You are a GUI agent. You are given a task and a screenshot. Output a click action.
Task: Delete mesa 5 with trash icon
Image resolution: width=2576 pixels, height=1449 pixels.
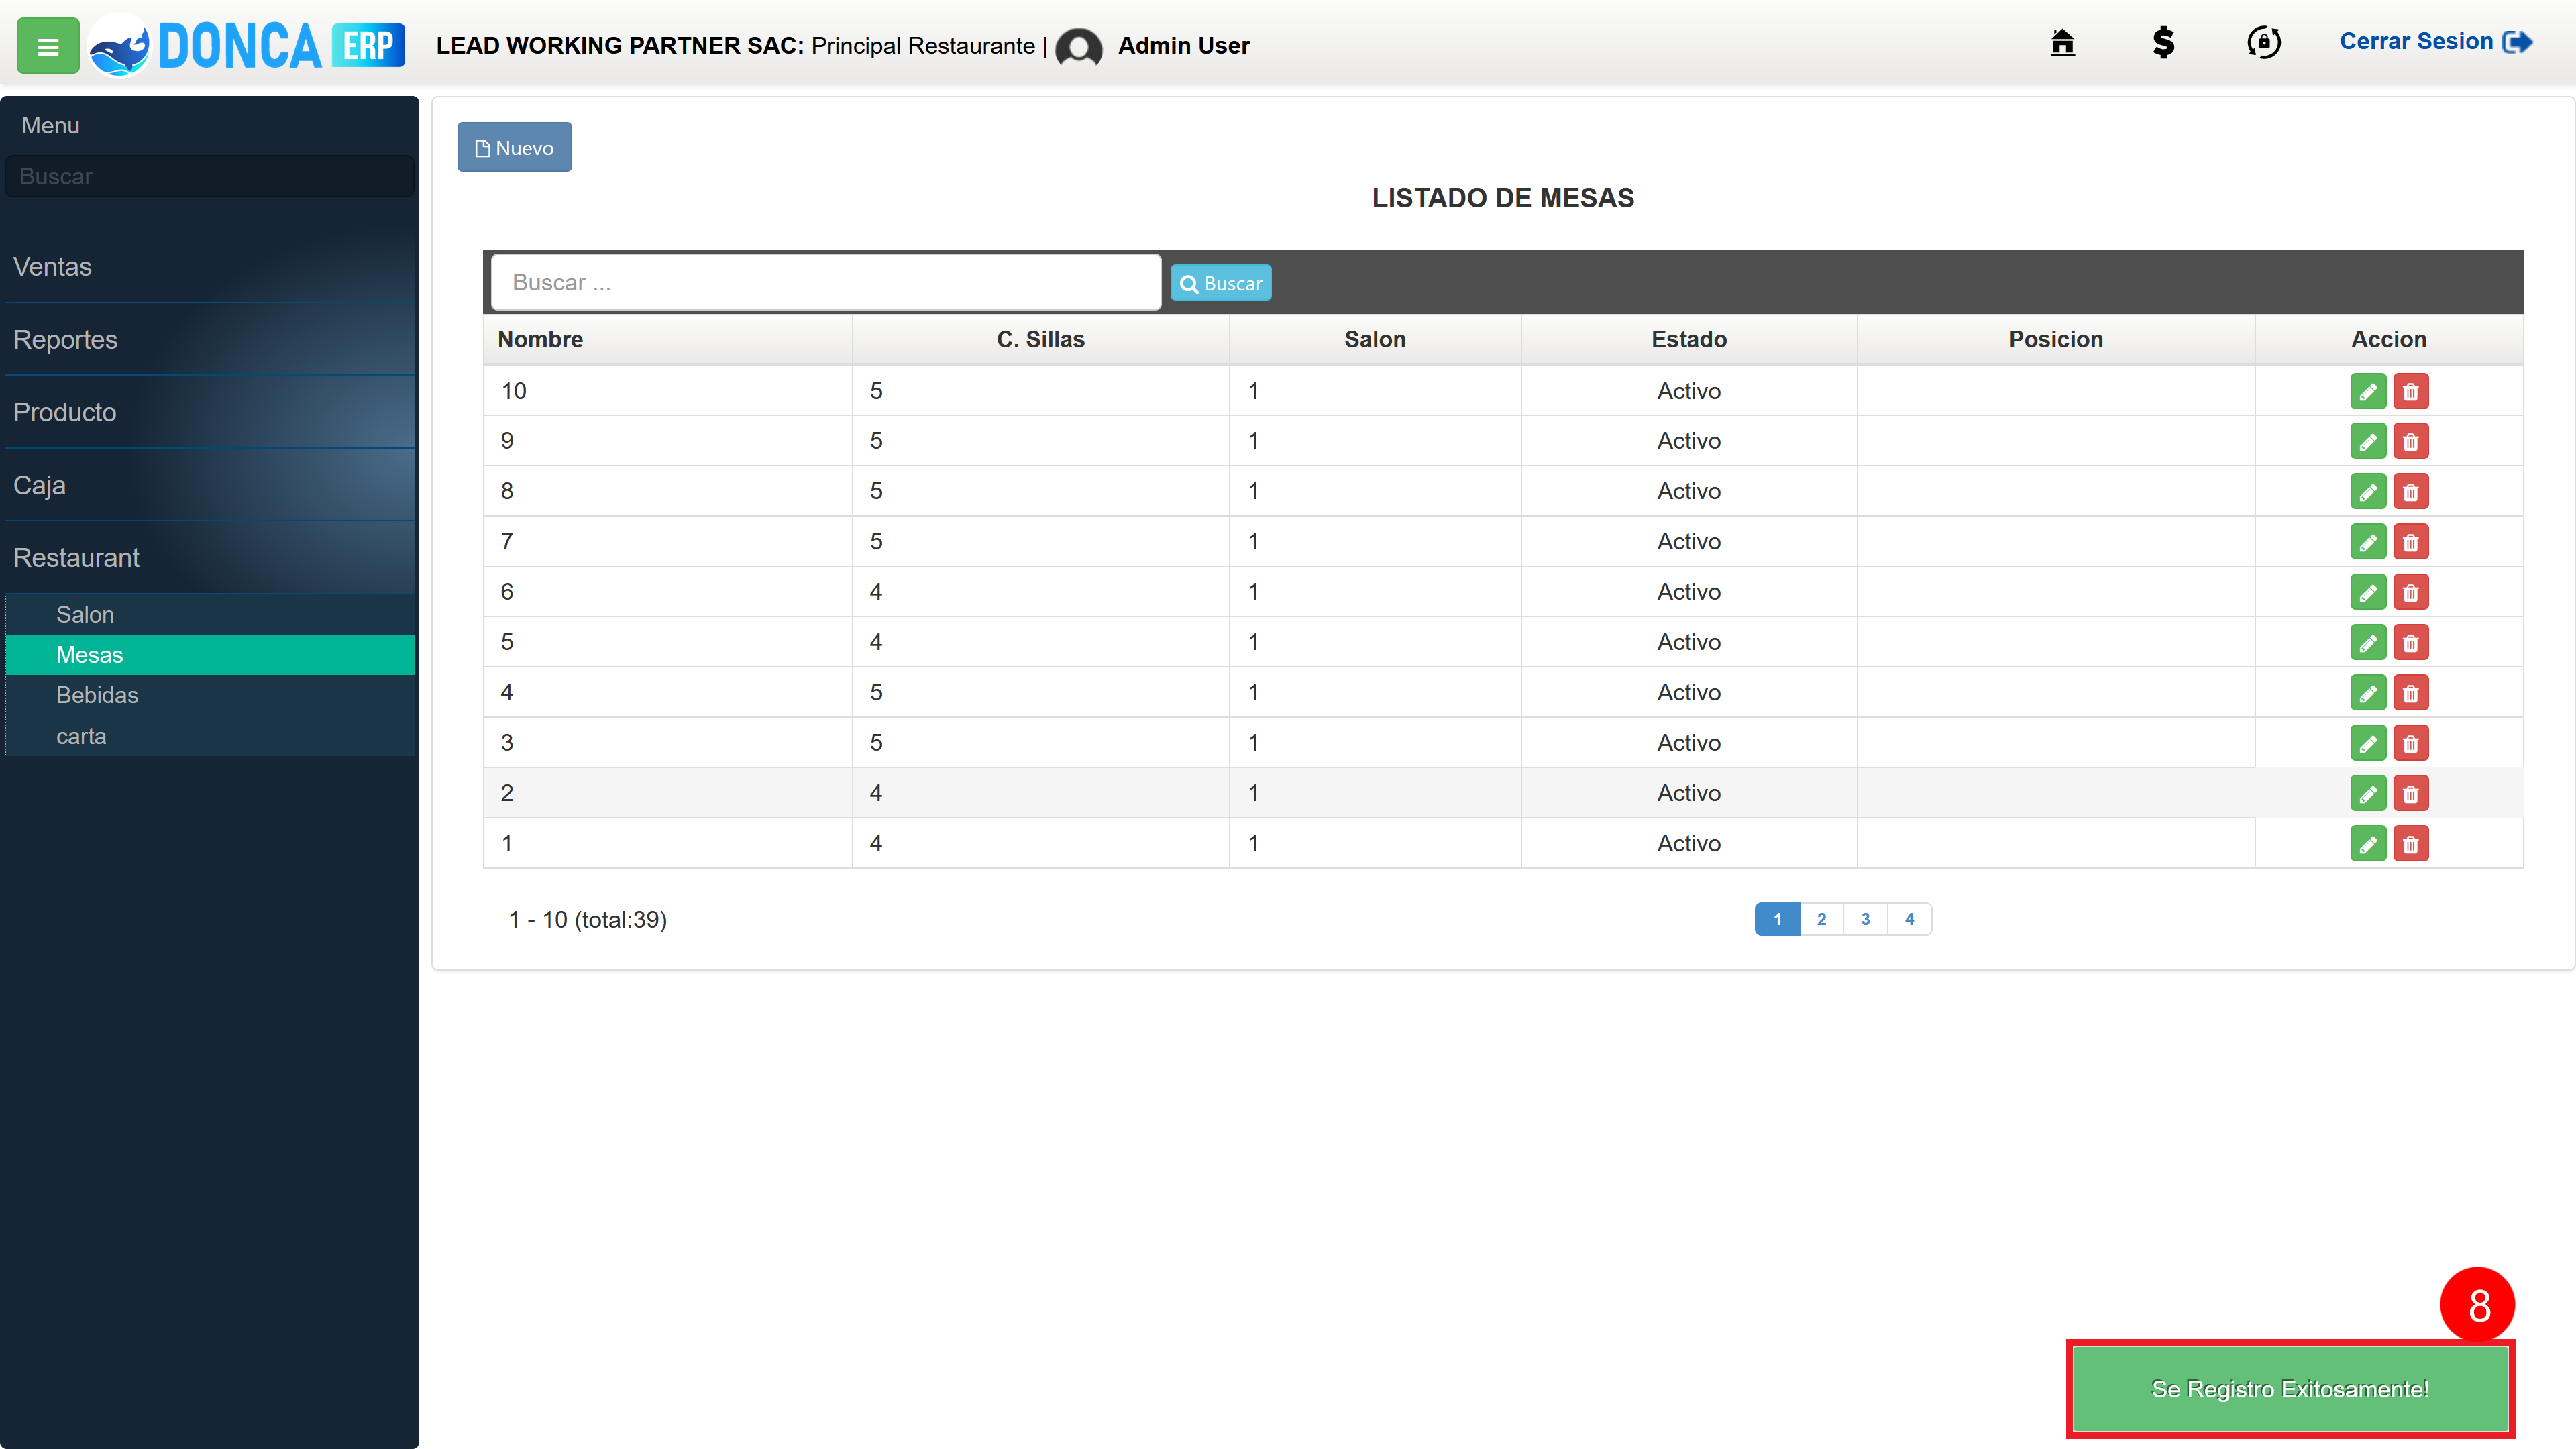point(2411,642)
